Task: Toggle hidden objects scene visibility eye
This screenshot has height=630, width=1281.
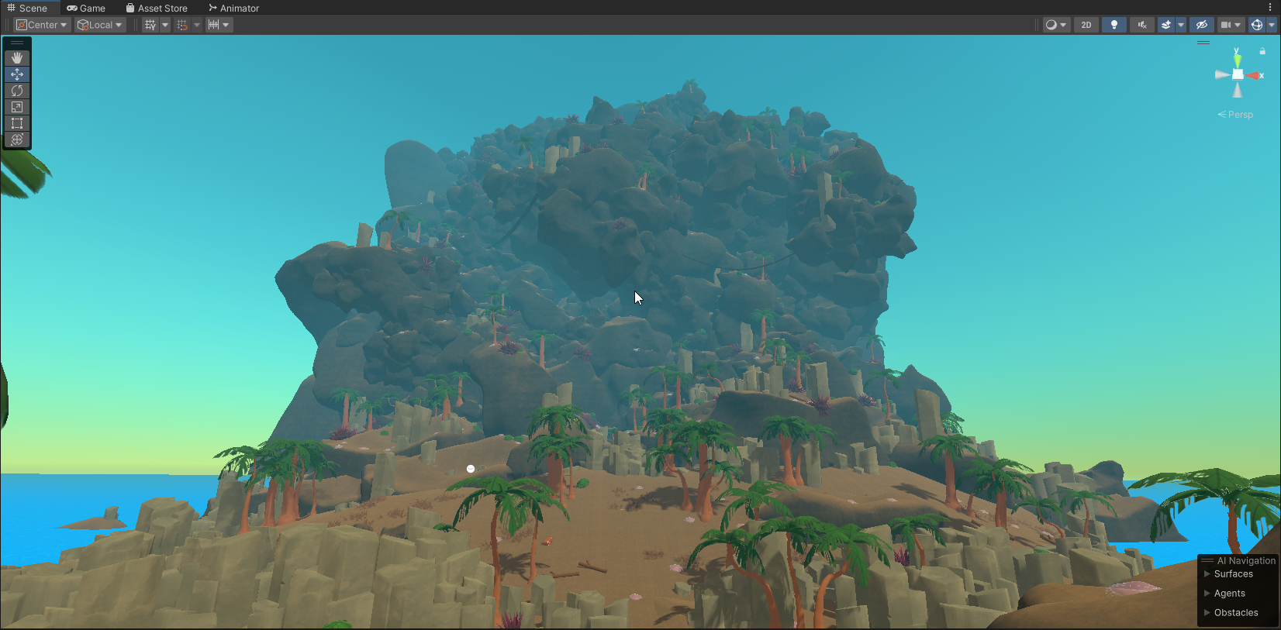Action: [x=1201, y=25]
